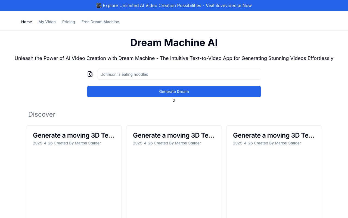Click the Discover section heading
348x218 pixels.
click(42, 114)
